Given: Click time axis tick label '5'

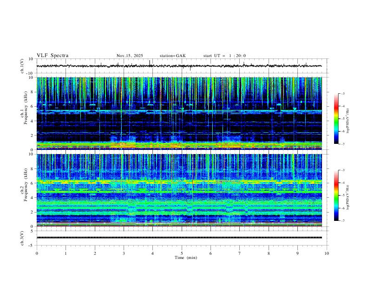Looking at the screenshot, I should pyautogui.click(x=182, y=253).
